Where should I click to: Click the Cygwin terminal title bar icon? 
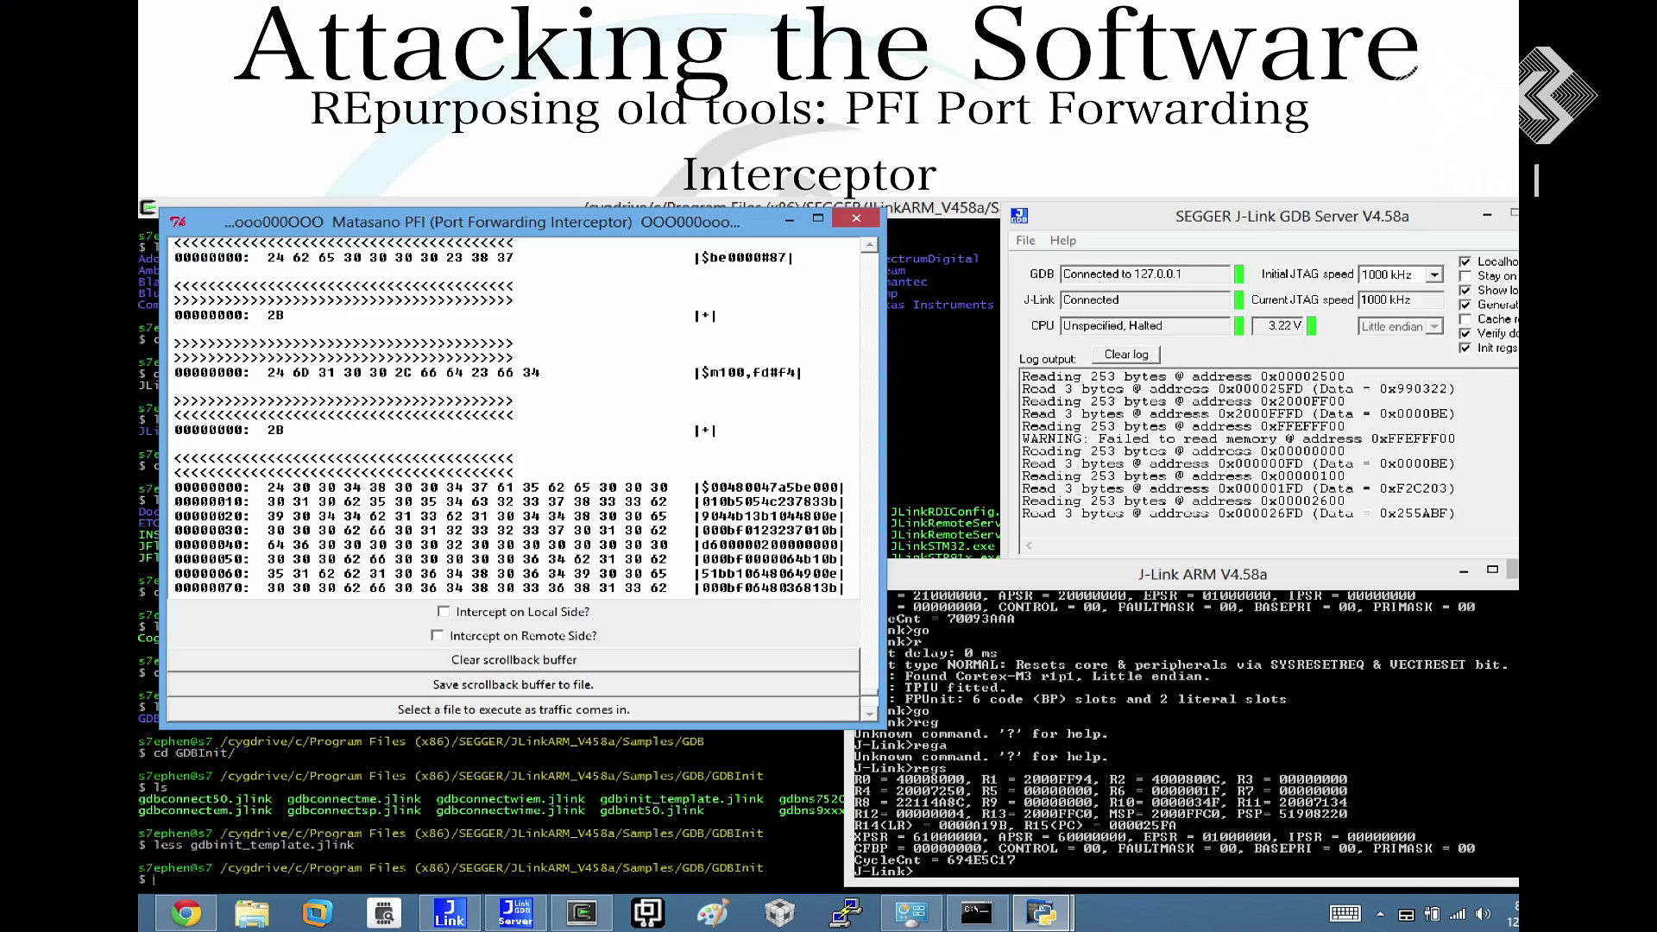[x=148, y=207]
